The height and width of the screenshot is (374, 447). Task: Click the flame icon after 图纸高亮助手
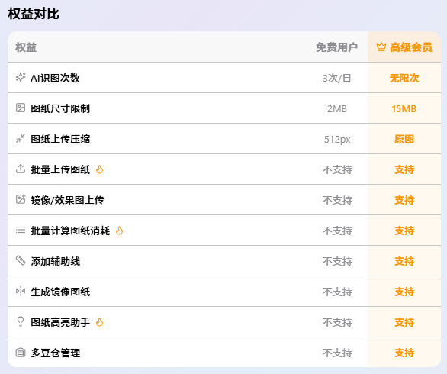tap(99, 322)
